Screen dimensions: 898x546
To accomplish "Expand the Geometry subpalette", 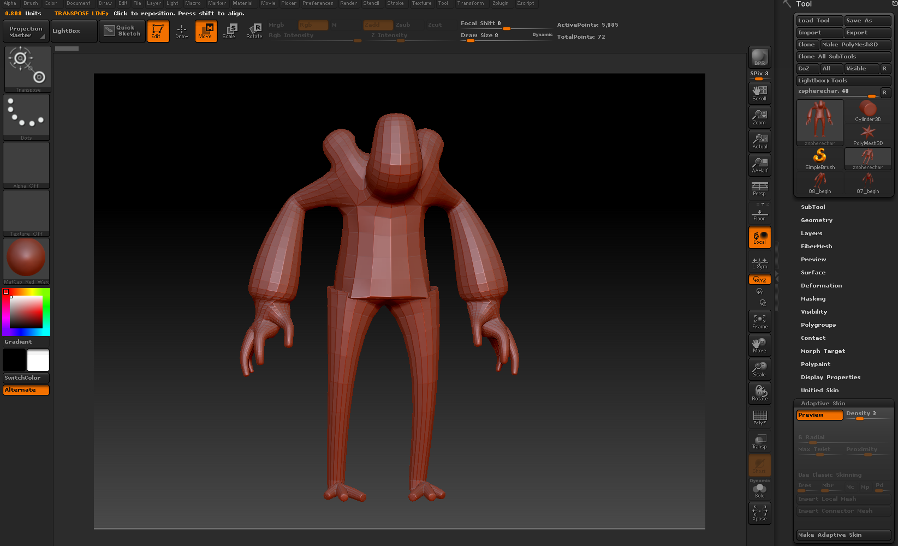I will tap(816, 220).
